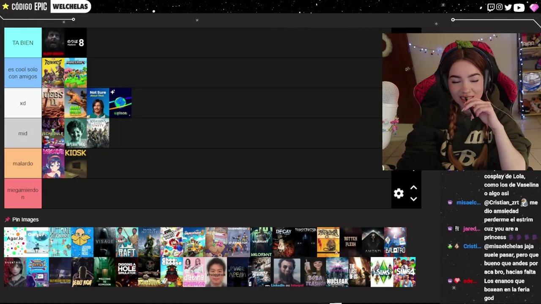The width and height of the screenshot is (541, 304).
Task: Pick the LinkedIn ou Interpol image
Action: (x=287, y=272)
